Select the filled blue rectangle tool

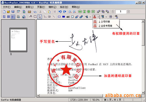[64, 17]
